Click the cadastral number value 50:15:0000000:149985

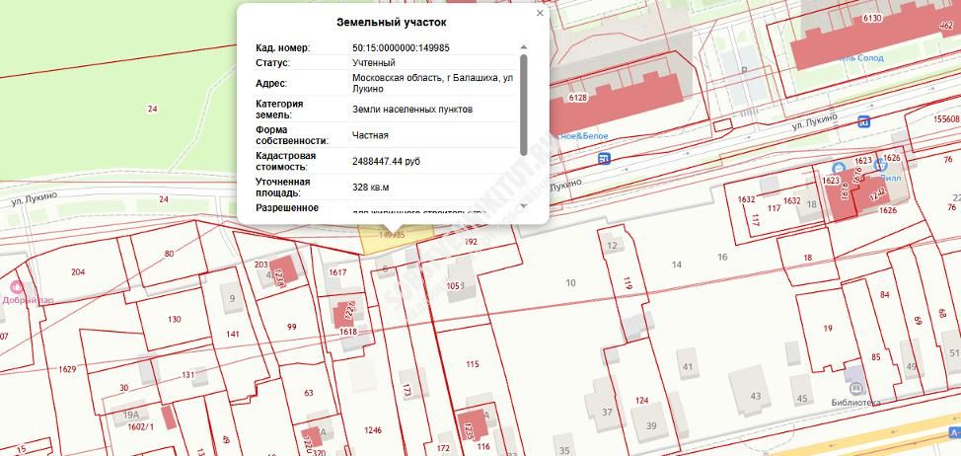click(401, 47)
